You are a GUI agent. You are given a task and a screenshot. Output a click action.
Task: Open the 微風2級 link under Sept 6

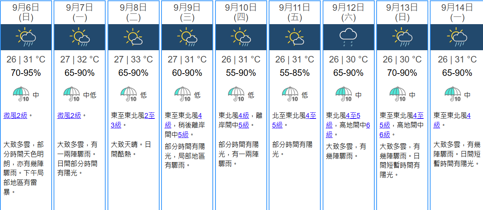pos(15,115)
